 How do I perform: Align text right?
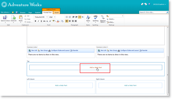(73, 21)
